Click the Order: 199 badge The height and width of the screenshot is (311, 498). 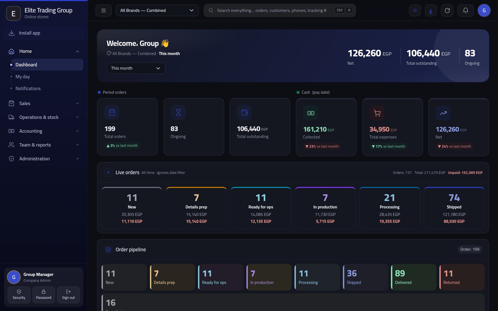point(470,249)
